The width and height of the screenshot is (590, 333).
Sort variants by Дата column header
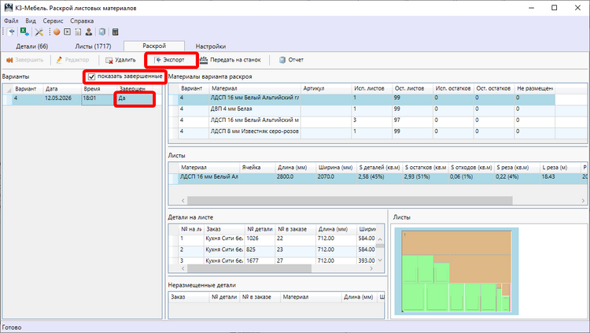(62, 89)
